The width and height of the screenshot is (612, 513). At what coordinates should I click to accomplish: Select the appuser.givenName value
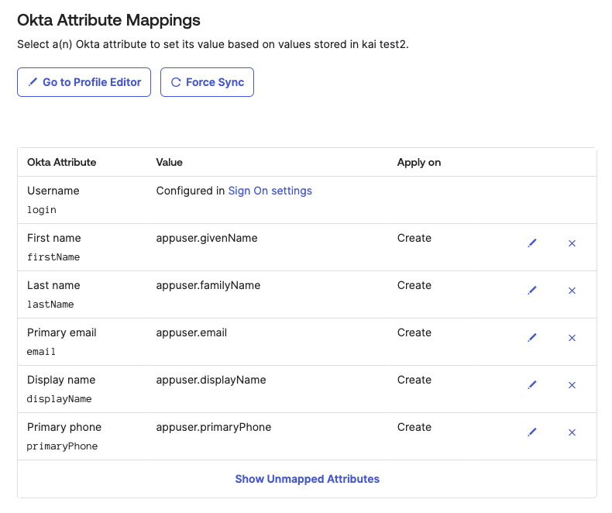coord(207,238)
